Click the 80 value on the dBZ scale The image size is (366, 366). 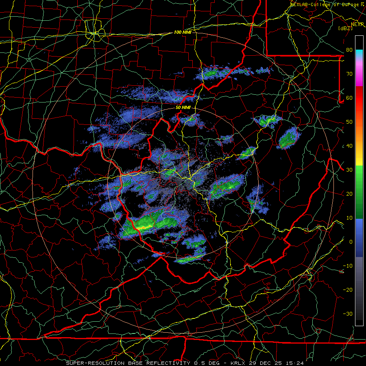click(349, 50)
